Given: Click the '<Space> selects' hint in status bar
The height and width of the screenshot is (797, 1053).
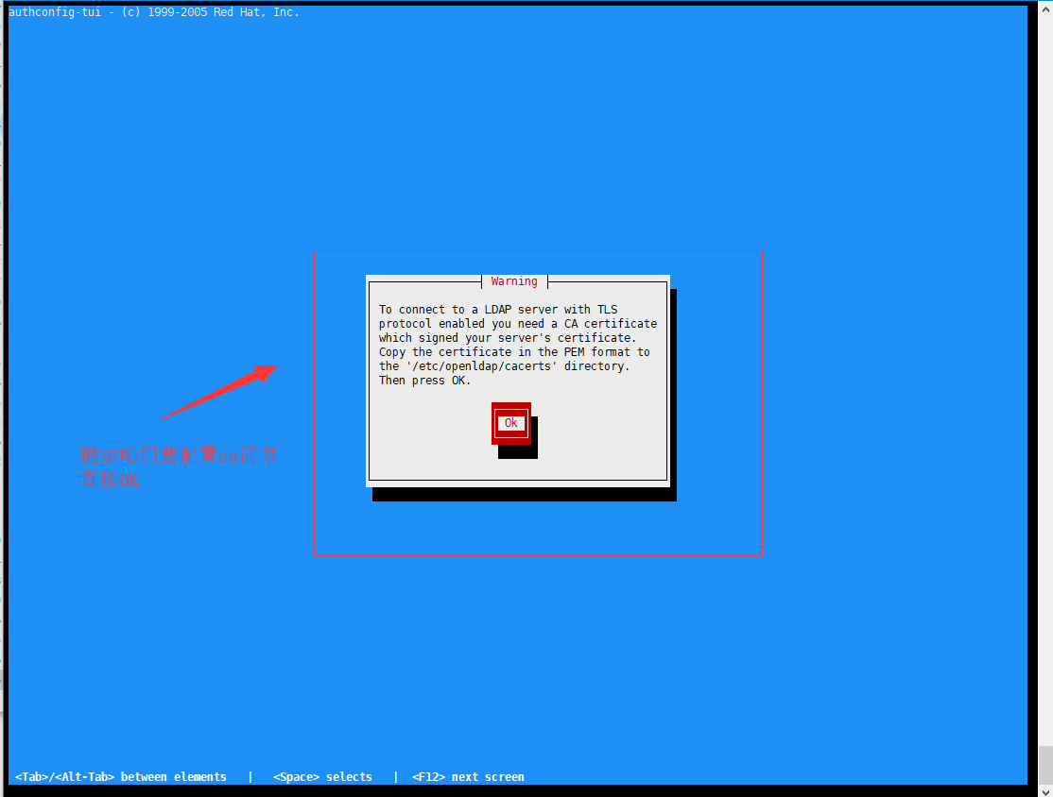Looking at the screenshot, I should 322,777.
